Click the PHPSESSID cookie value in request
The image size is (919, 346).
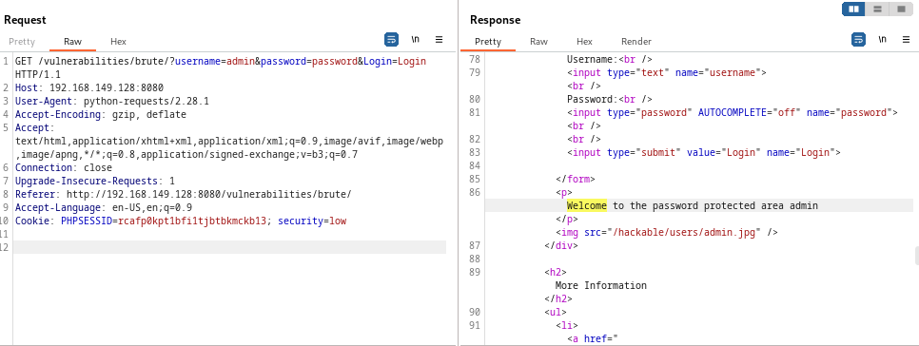click(x=192, y=221)
